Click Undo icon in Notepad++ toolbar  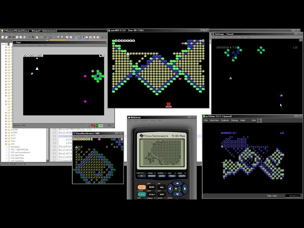[41, 37]
